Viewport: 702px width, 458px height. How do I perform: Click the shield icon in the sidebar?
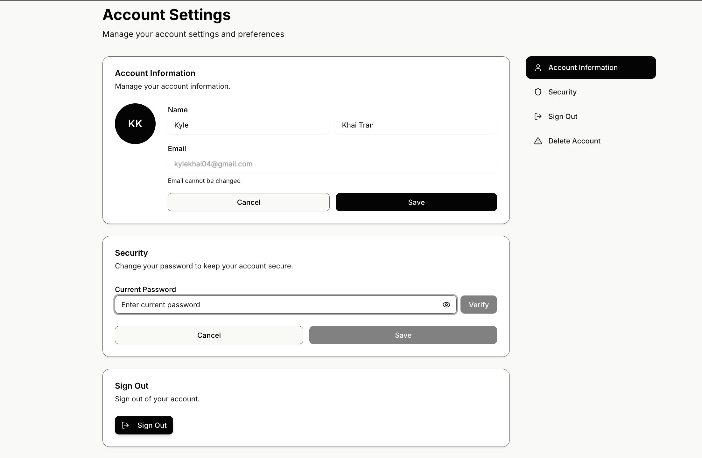[538, 92]
